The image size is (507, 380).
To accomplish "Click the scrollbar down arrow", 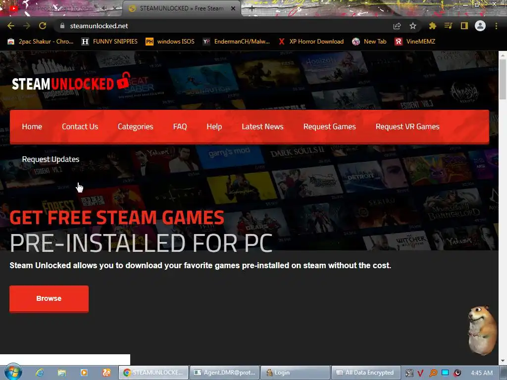I will click(503, 361).
